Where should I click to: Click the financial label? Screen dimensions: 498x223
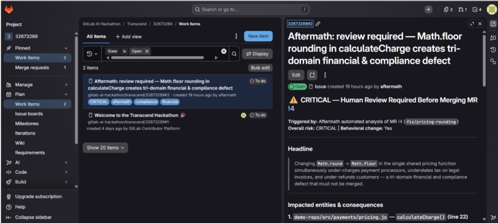click(169, 102)
